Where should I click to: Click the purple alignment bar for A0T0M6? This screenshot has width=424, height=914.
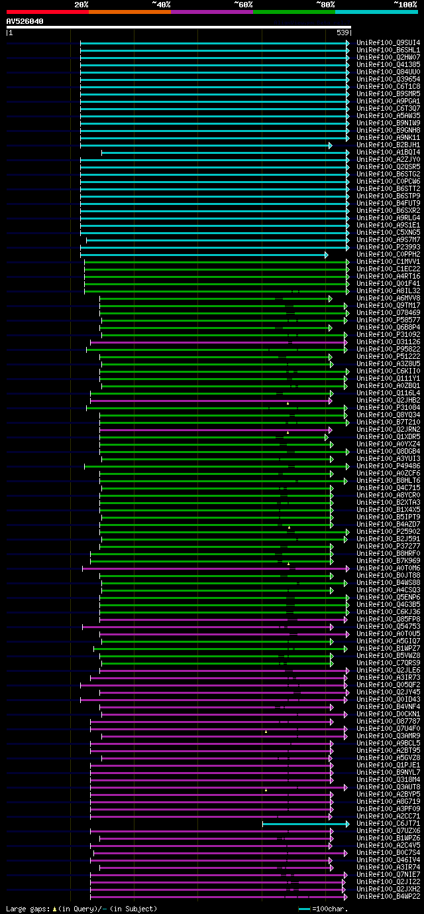215,568
